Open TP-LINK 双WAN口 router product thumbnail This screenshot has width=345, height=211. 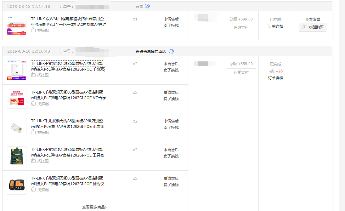tap(17, 26)
